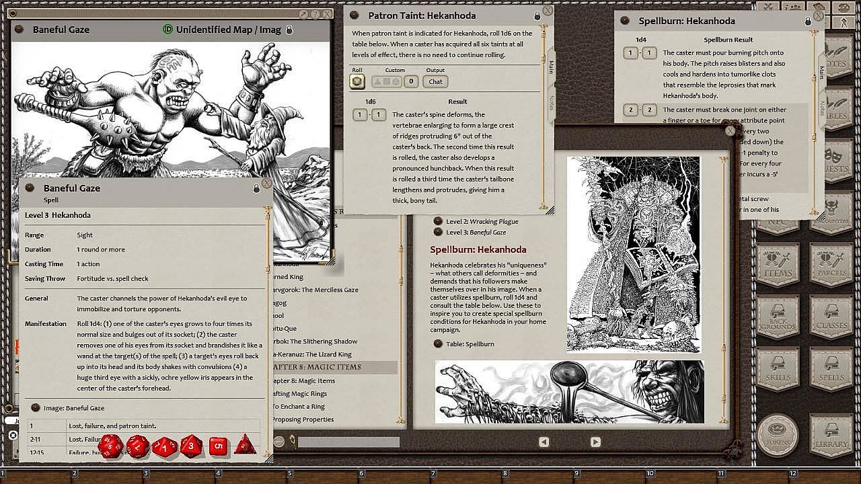Open the Skills sidebar panel
This screenshot has height=484, width=861.
click(778, 368)
